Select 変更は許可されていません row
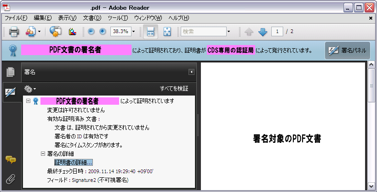Image resolution: width=377 pixels, height=192 pixels. pos(76,110)
